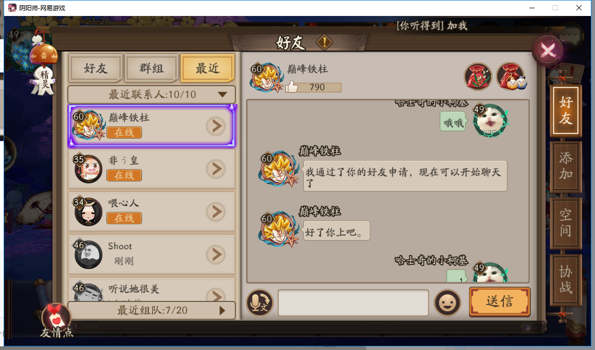Screen dimensions: 595x350
Task: Switch to the 群组 tab
Action: click(151, 68)
